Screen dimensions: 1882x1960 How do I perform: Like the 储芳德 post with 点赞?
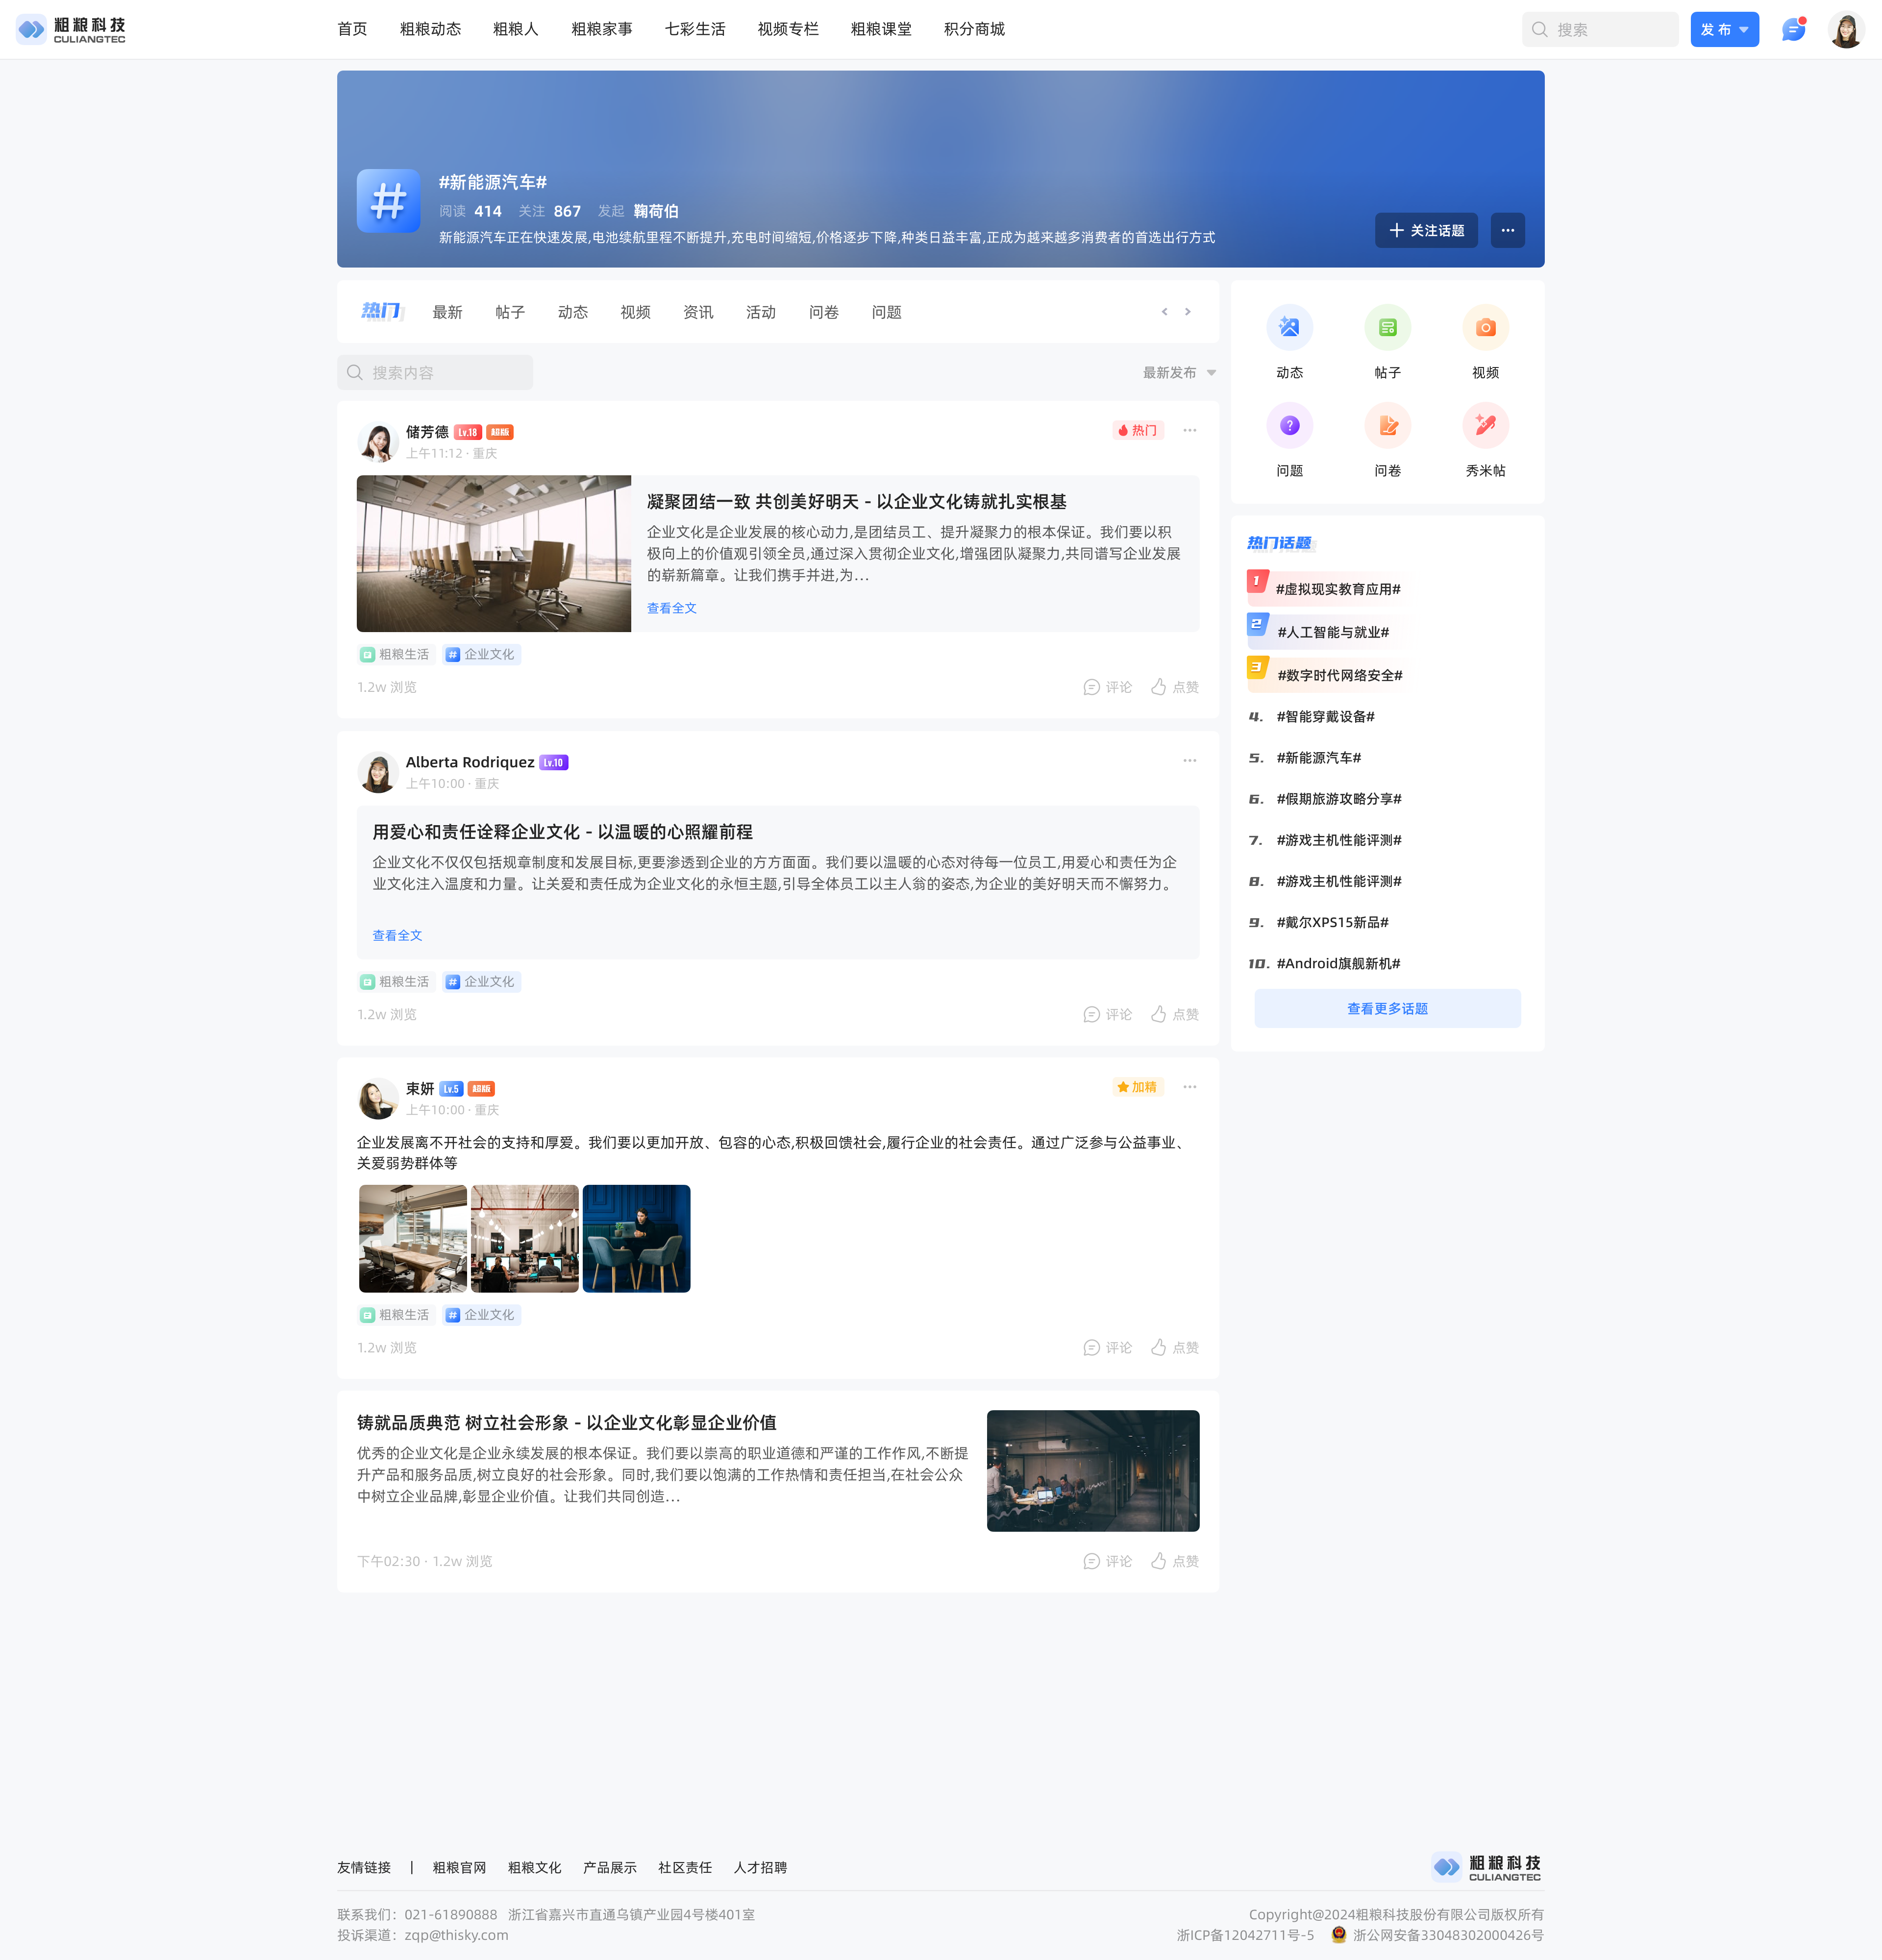[x=1175, y=687]
